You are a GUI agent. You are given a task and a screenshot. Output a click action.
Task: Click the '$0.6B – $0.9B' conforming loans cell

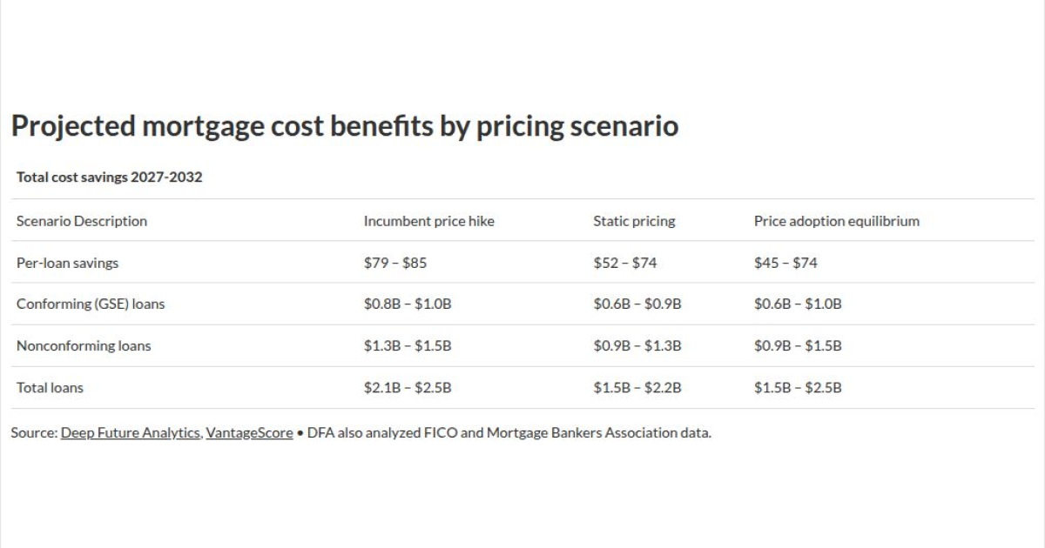(637, 304)
